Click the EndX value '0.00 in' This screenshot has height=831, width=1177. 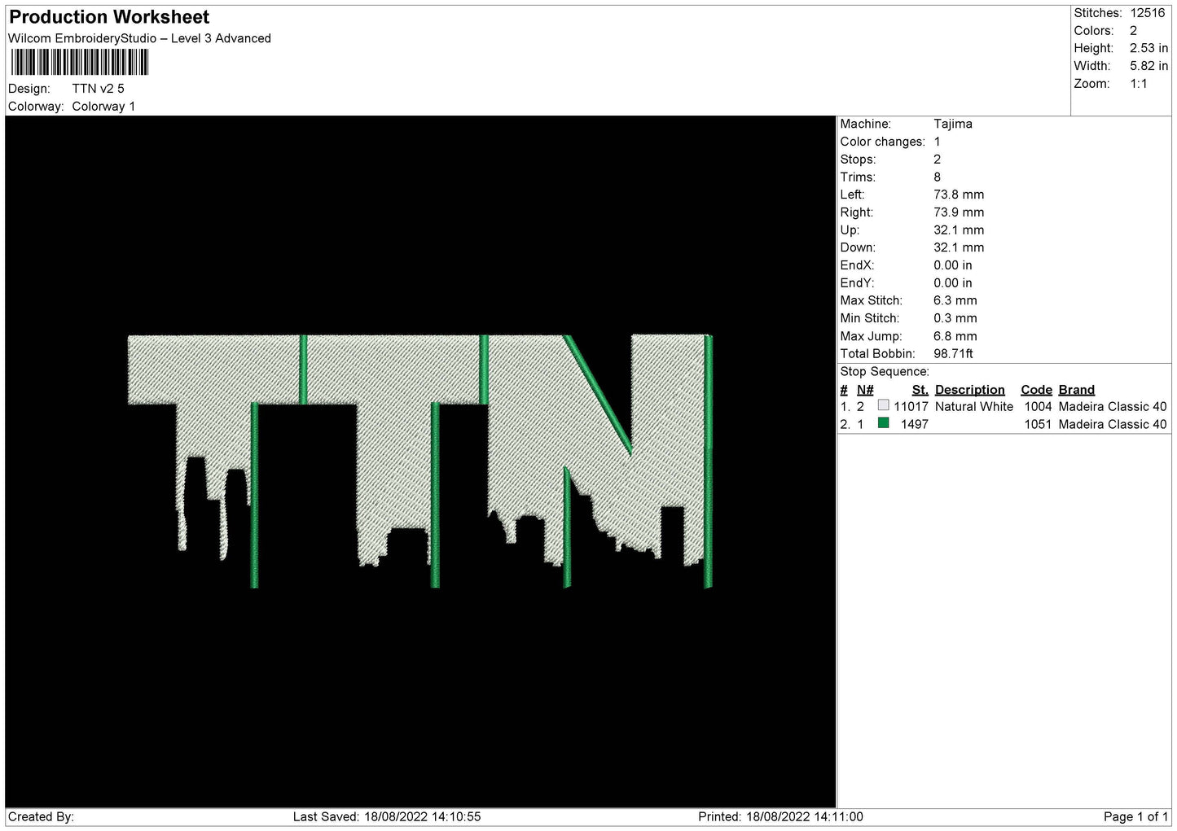point(953,265)
